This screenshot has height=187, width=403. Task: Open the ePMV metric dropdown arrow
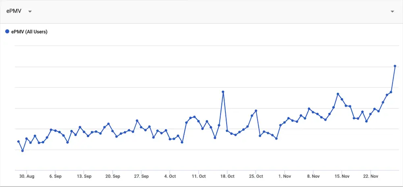point(30,12)
